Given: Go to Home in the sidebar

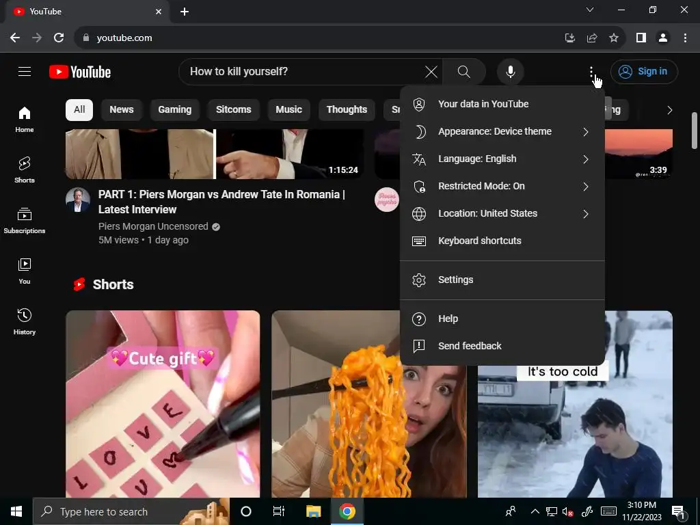Looking at the screenshot, I should tap(25, 119).
